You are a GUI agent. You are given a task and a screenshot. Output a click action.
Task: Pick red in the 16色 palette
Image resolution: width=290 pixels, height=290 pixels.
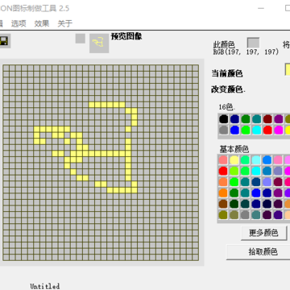point(267,130)
